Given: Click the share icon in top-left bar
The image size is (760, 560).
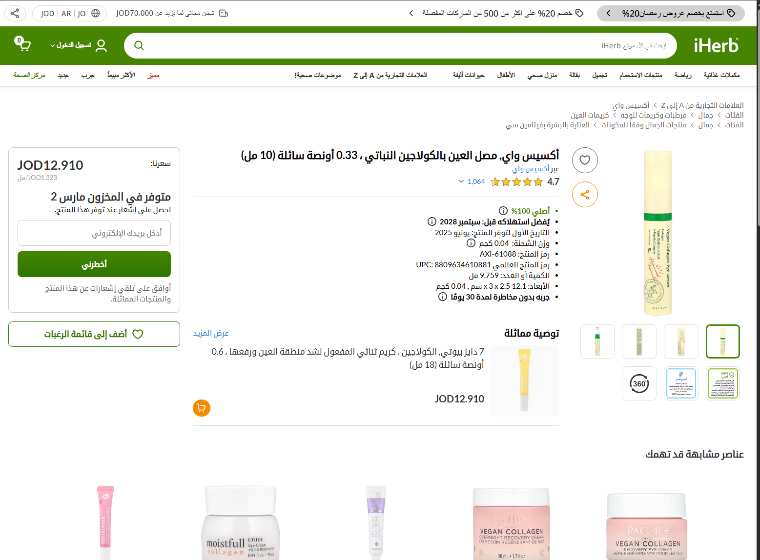Looking at the screenshot, I should (x=15, y=13).
